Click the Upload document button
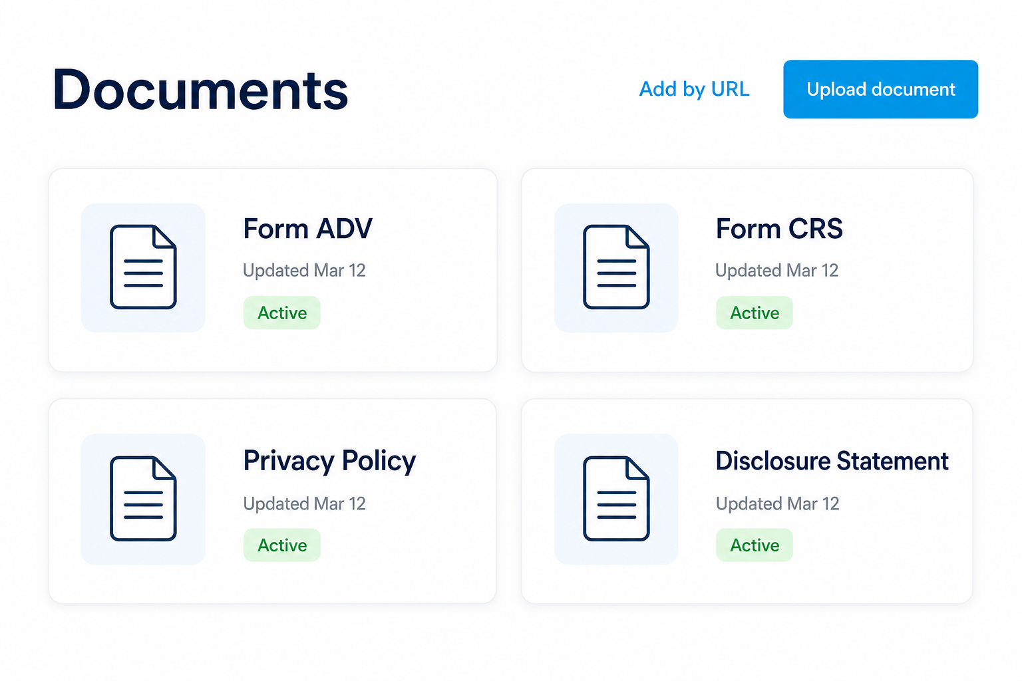 tap(880, 89)
